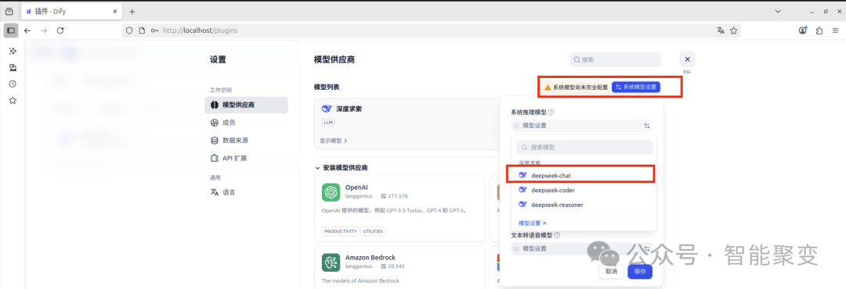
Task: Open bookmarks star sidebar icon
Action: pos(13,100)
